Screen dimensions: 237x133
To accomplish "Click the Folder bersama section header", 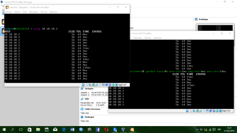I will pyautogui.click(x=92, y=109).
